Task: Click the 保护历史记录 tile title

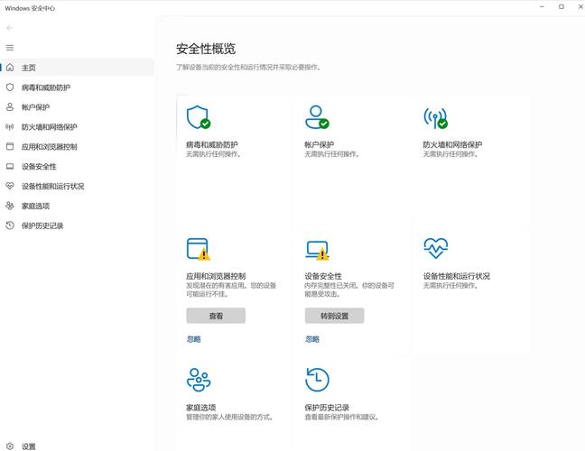Action: (x=327, y=408)
